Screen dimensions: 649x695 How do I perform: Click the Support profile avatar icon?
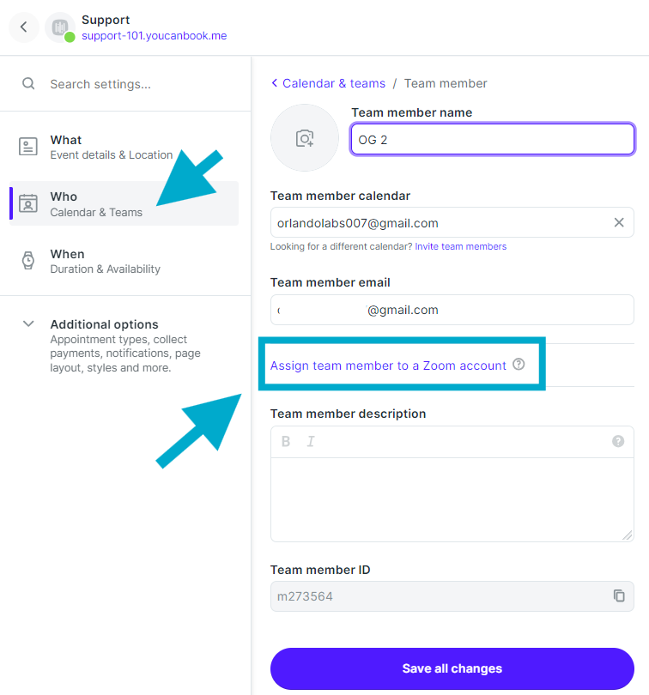(x=59, y=27)
